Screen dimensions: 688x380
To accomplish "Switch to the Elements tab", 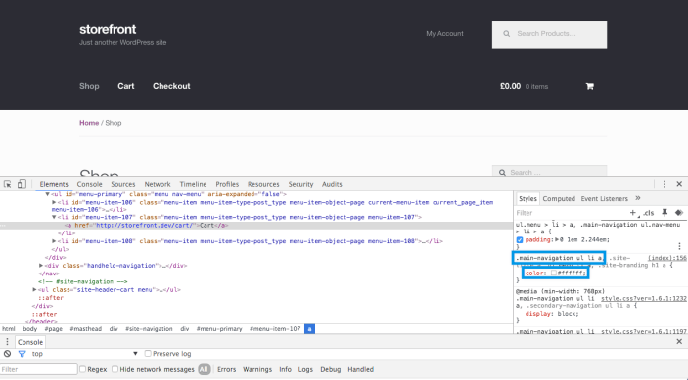I will point(54,184).
